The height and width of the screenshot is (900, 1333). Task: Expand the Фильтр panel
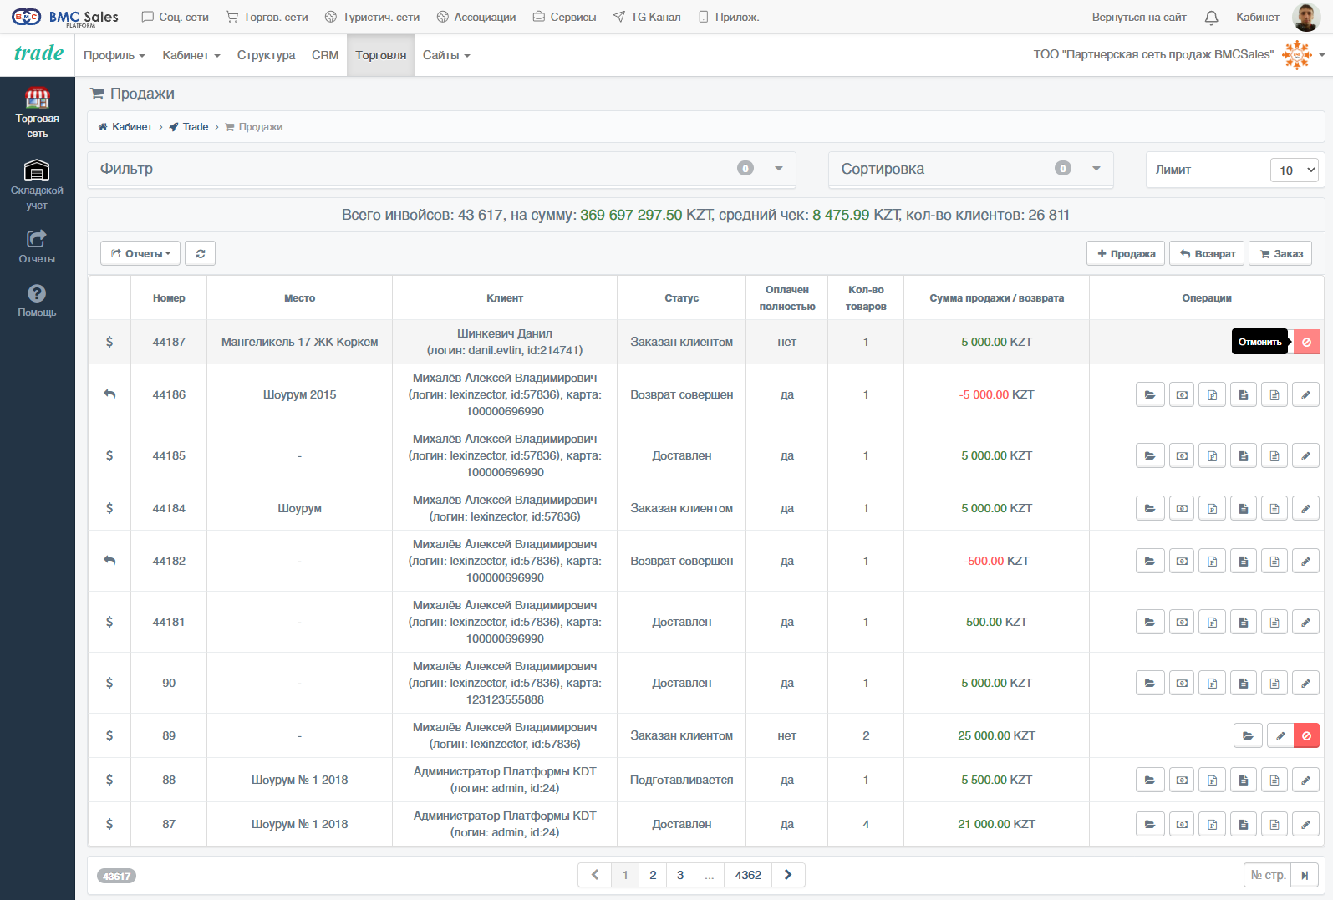[441, 169]
